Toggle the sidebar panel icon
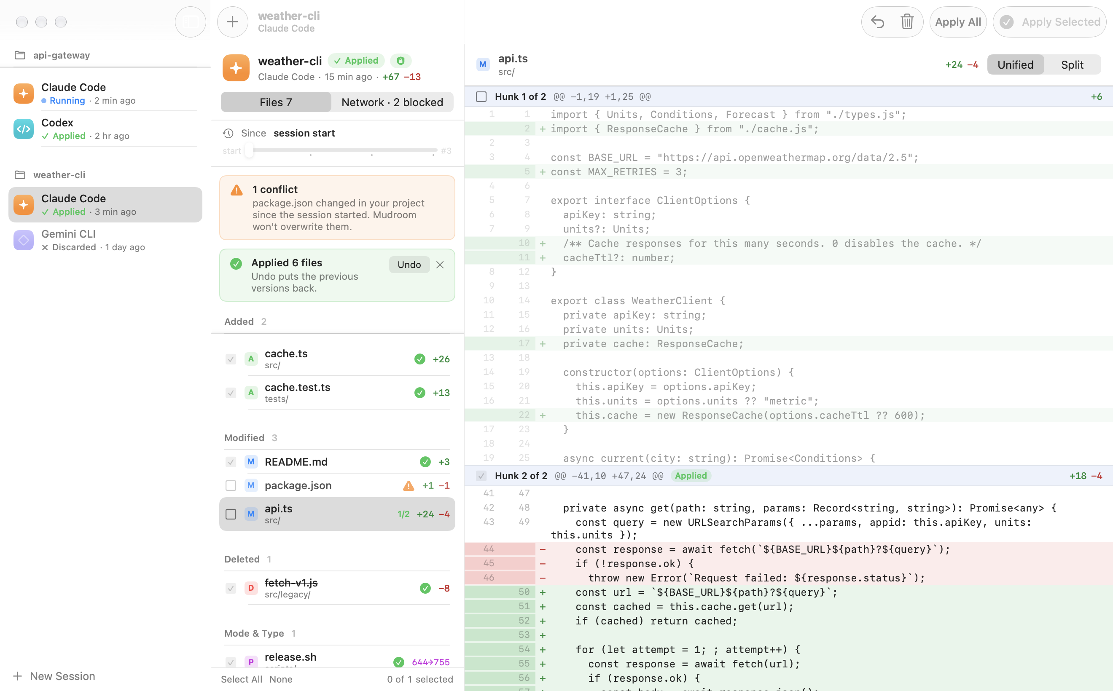Viewport: 1113px width, 691px height. pyautogui.click(x=190, y=22)
